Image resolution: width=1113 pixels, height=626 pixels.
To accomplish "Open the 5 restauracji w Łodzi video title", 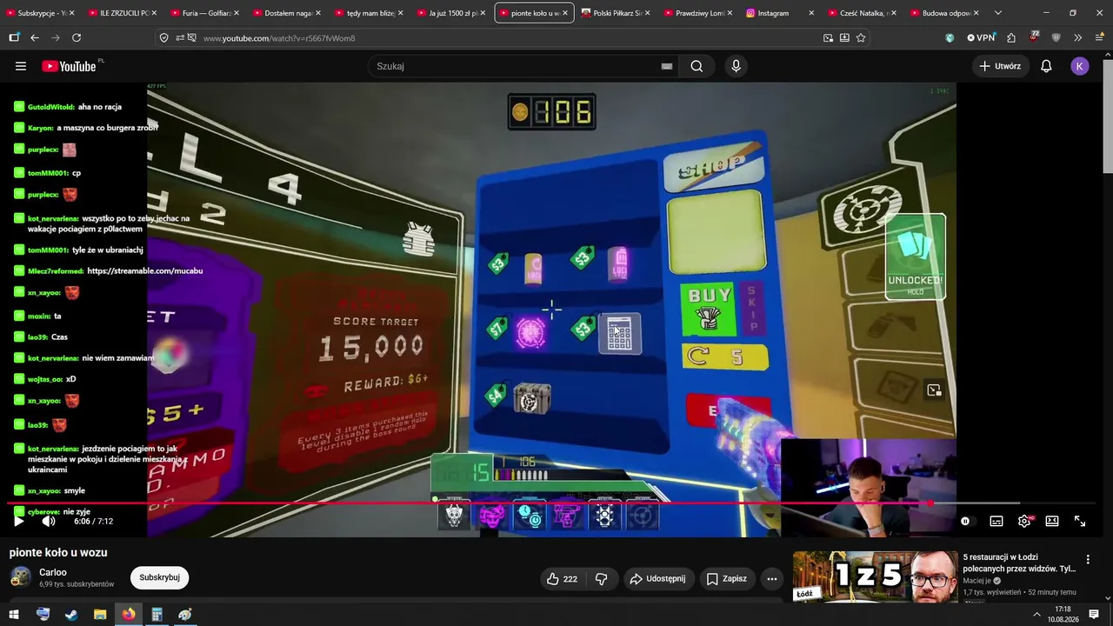I will click(1019, 563).
